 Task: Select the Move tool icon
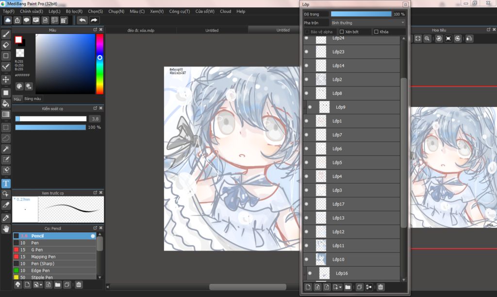click(6, 79)
